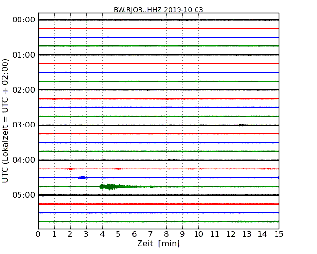317x254 pixels.
Task: Click x-axis tick label 2
Action: [x=70, y=234]
